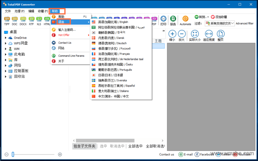Open the file filter dropdown (所有支持的文件)
Screen dimensions: 258x161
pyautogui.click(x=219, y=23)
